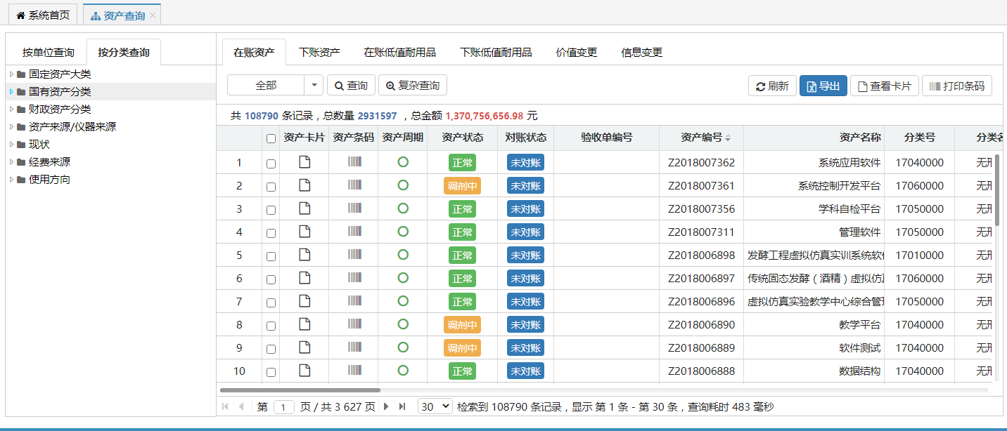The width and height of the screenshot is (1007, 431).
Task: Open asset card icon in row 1
Action: click(x=304, y=162)
